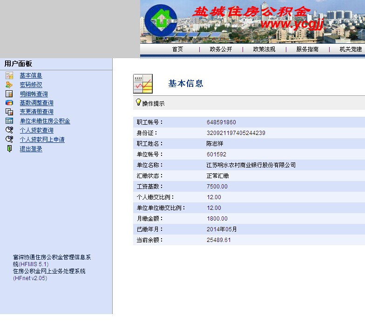The width and height of the screenshot is (365, 322).
Task: Click the icon beside 基本信息 in sidebar
Action: (9, 75)
